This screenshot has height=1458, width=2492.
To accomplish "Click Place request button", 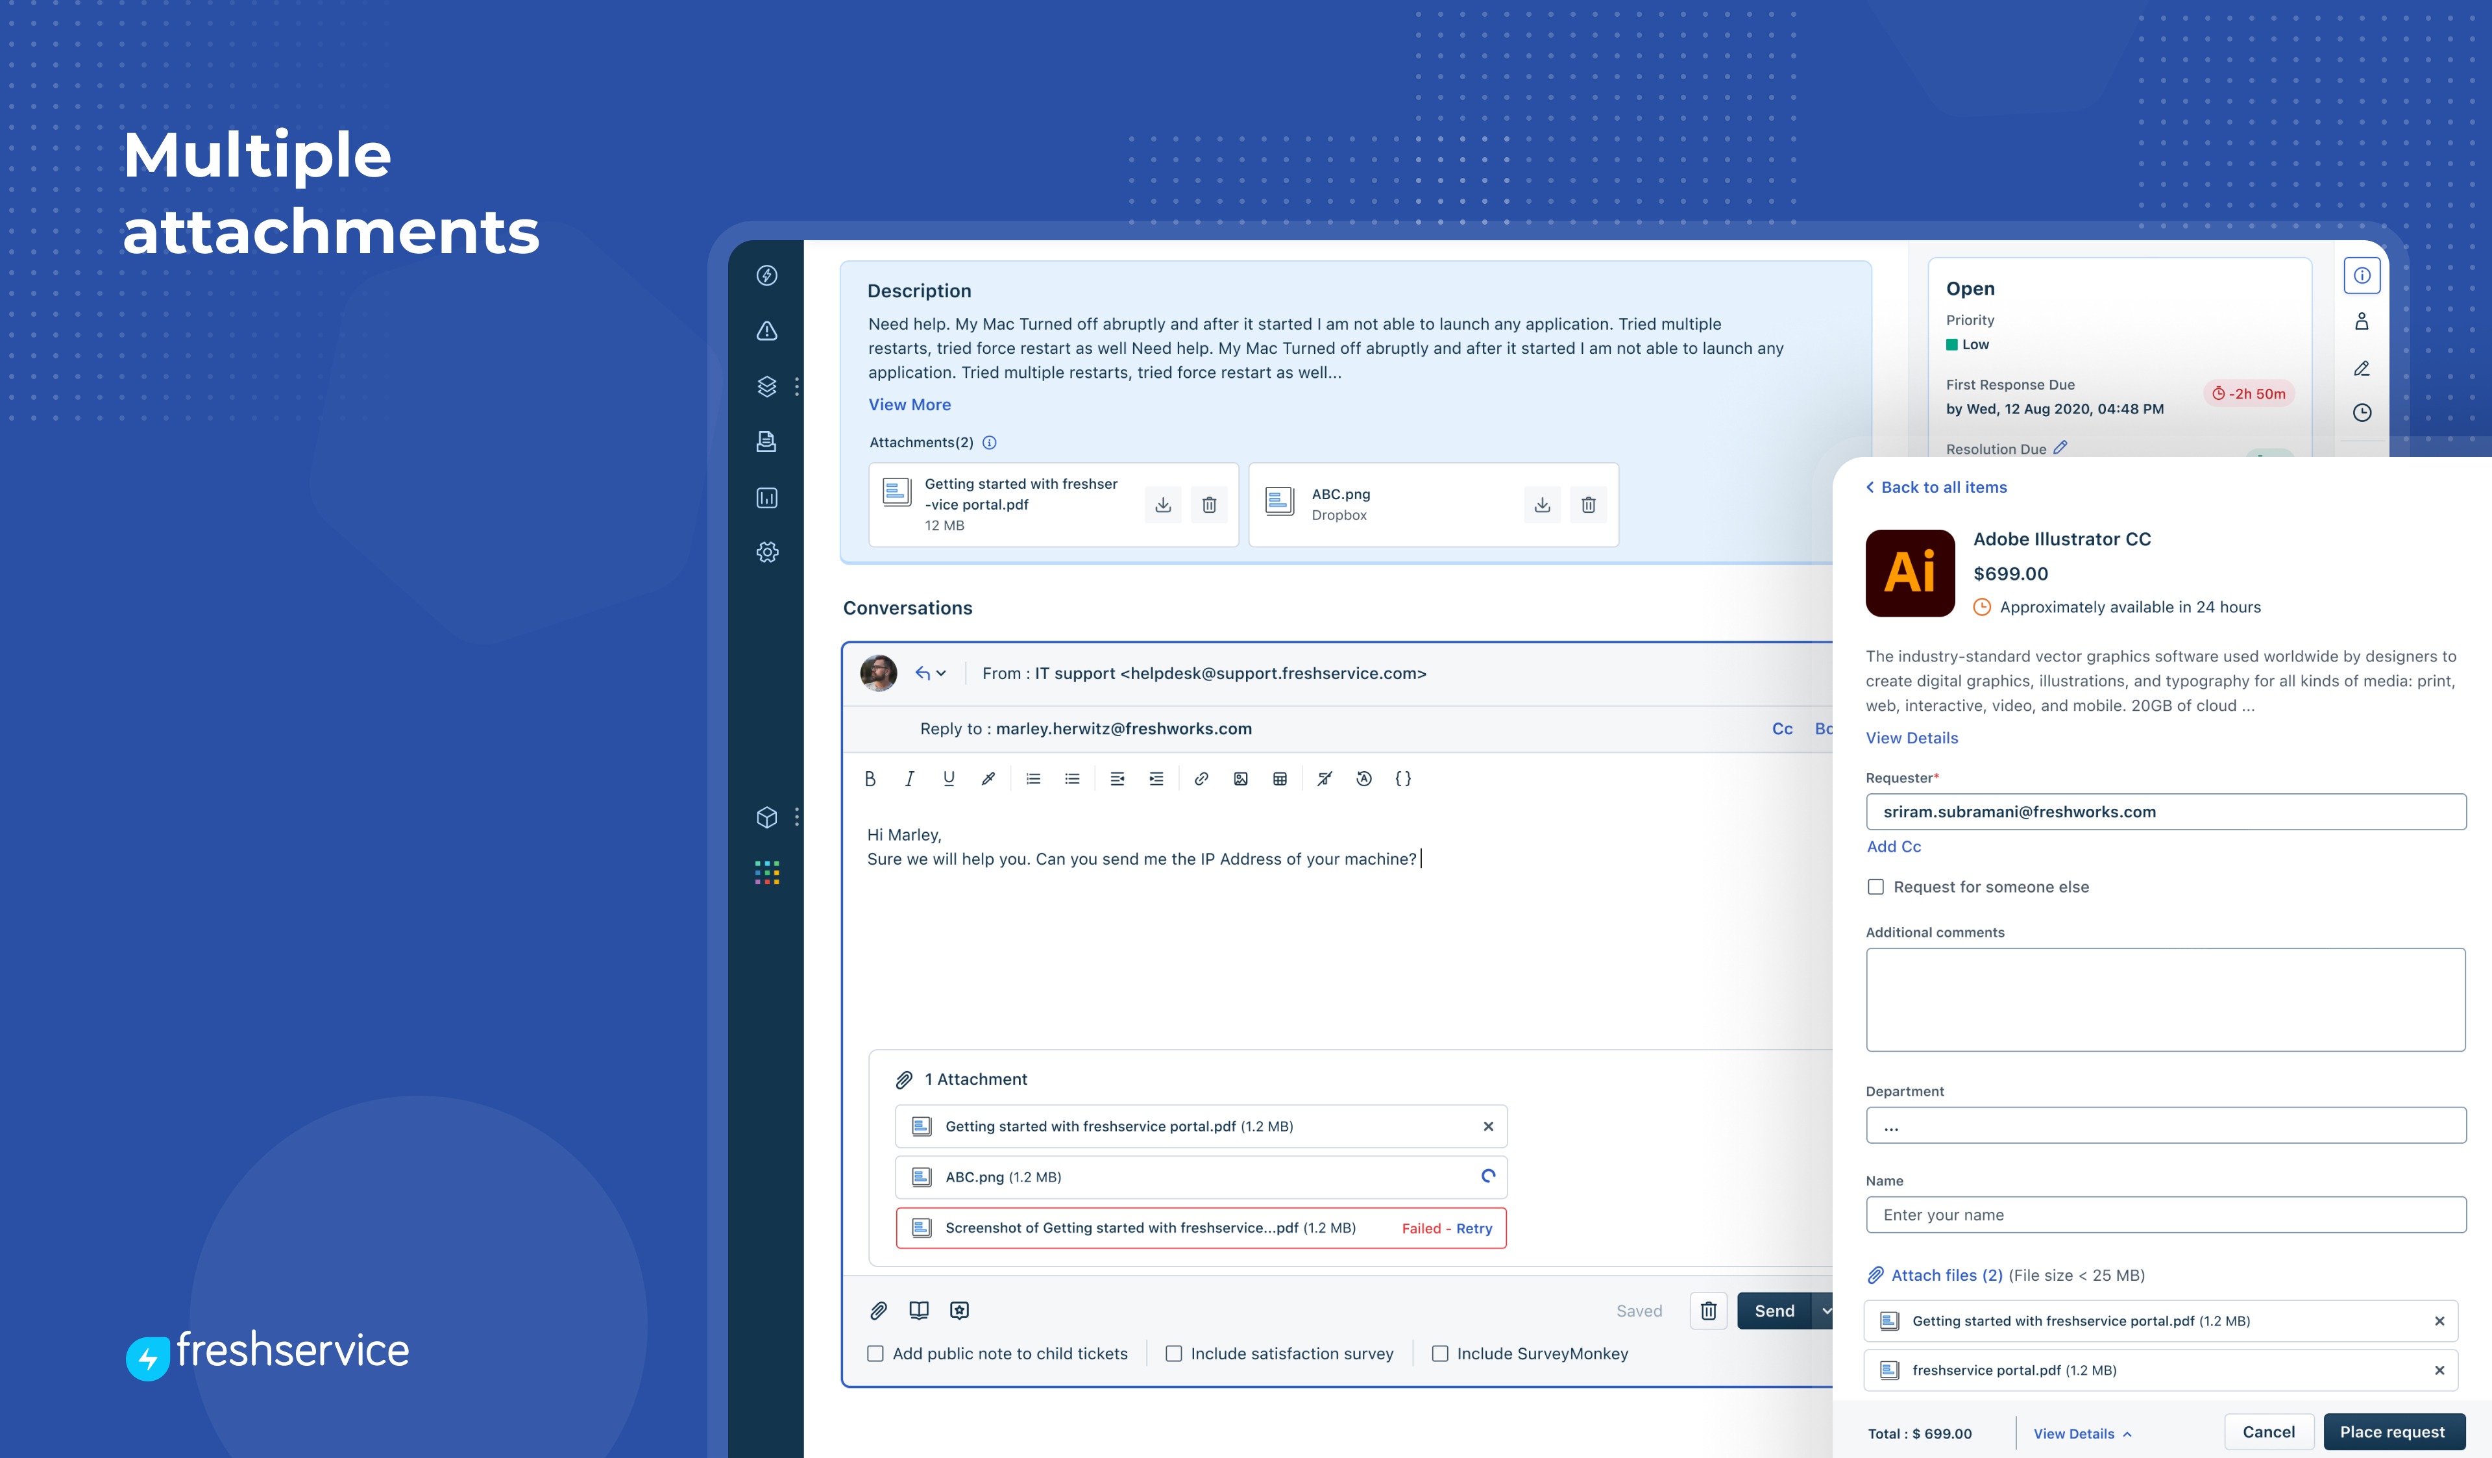I will [2392, 1432].
